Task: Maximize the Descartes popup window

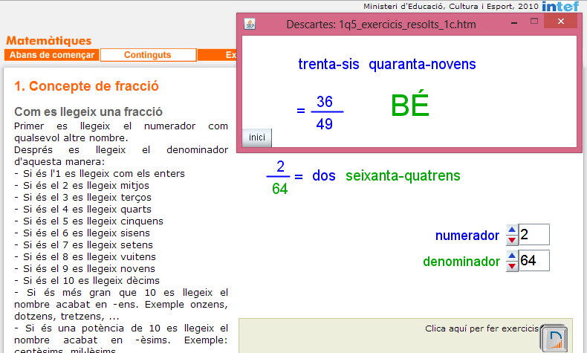Action: 534,23
